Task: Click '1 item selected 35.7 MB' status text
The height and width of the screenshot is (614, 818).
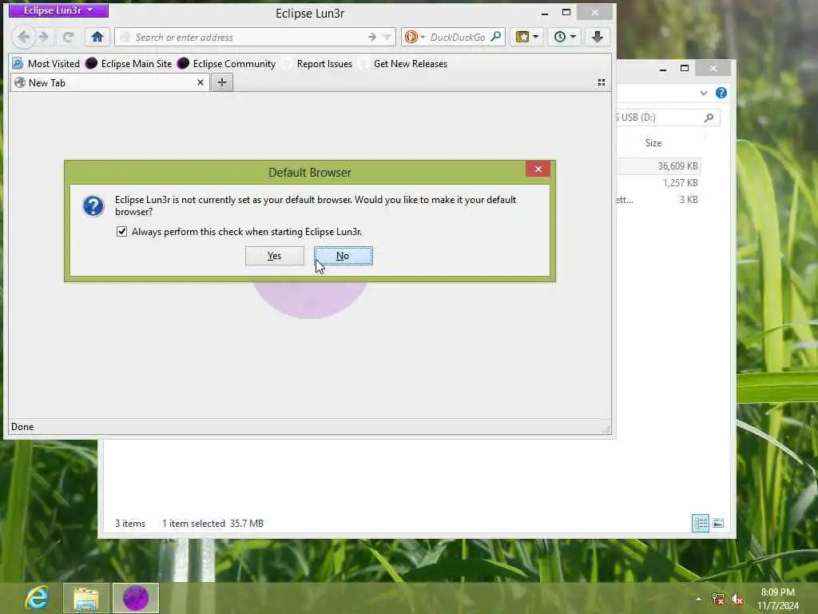Action: pyautogui.click(x=212, y=523)
